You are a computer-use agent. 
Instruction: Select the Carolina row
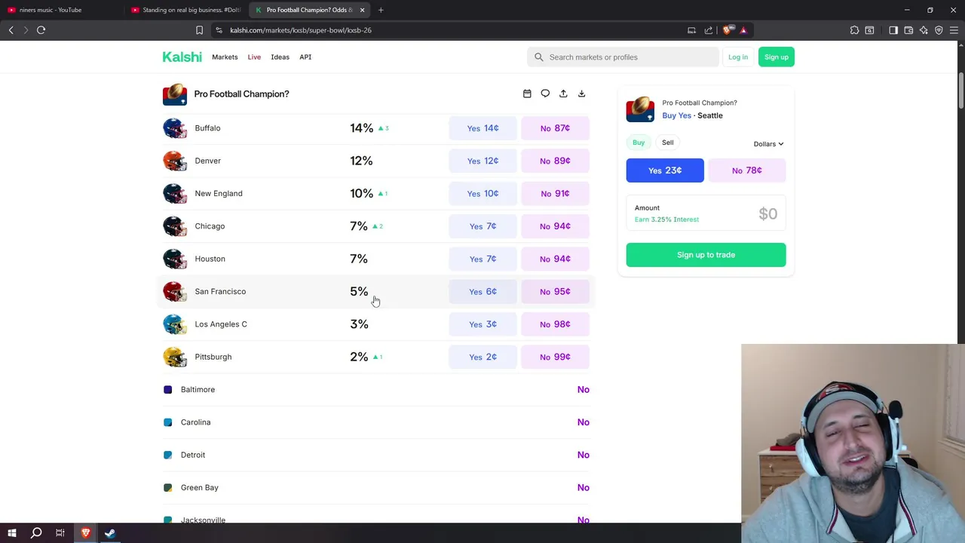tap(376, 422)
